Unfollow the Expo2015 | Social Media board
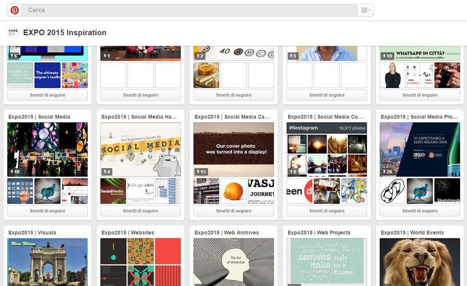The height and width of the screenshot is (286, 467). click(x=47, y=211)
